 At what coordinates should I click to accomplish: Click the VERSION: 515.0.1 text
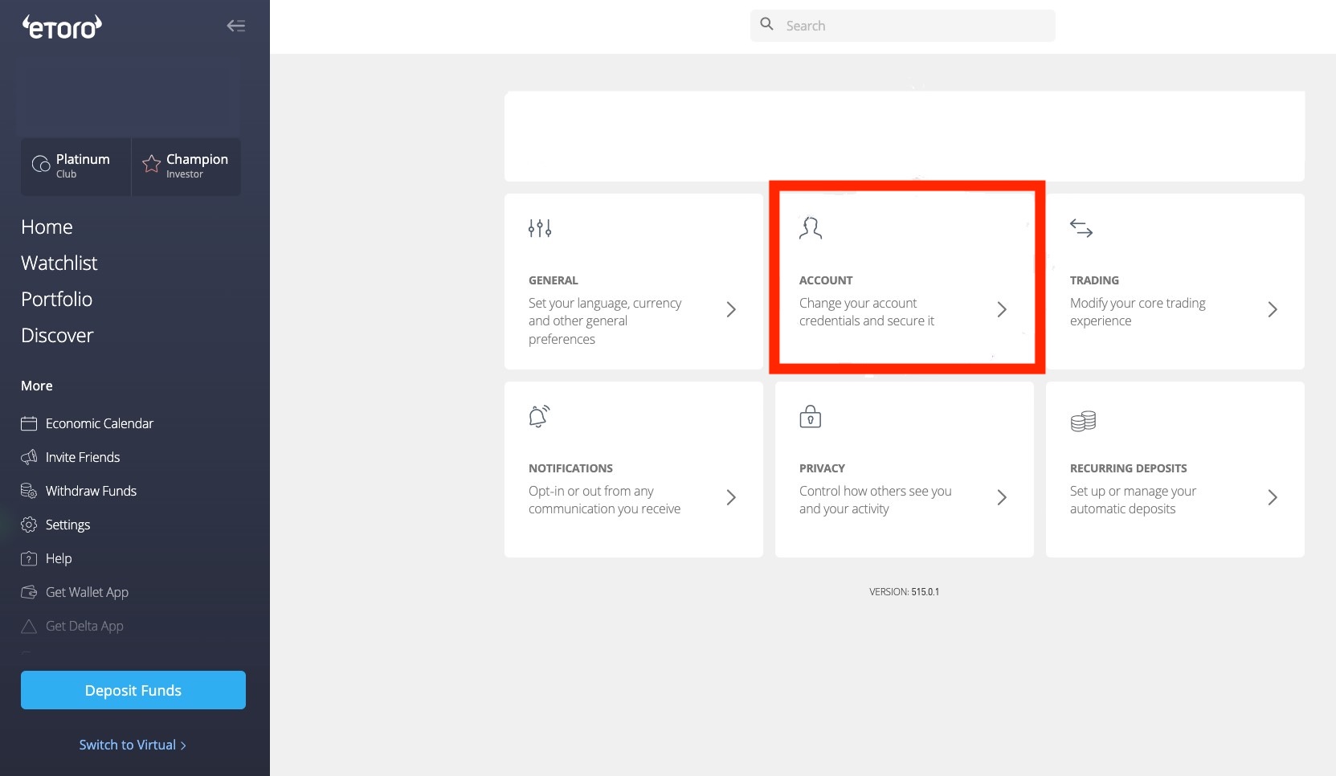[904, 592]
